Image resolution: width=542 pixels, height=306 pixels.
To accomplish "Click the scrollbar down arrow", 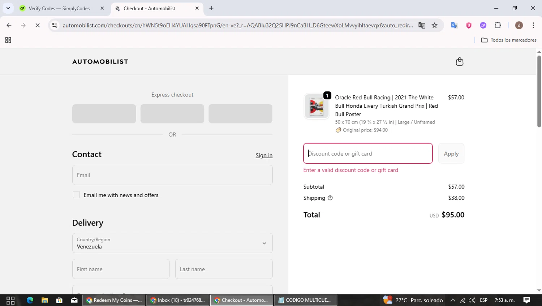I will click(x=539, y=290).
